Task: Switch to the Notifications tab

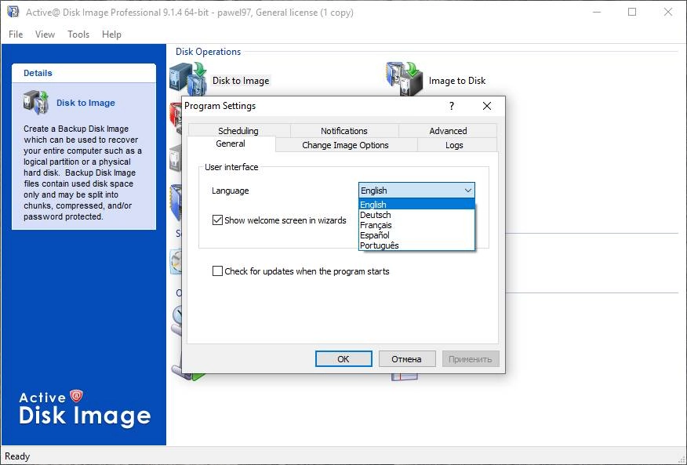Action: click(x=344, y=131)
